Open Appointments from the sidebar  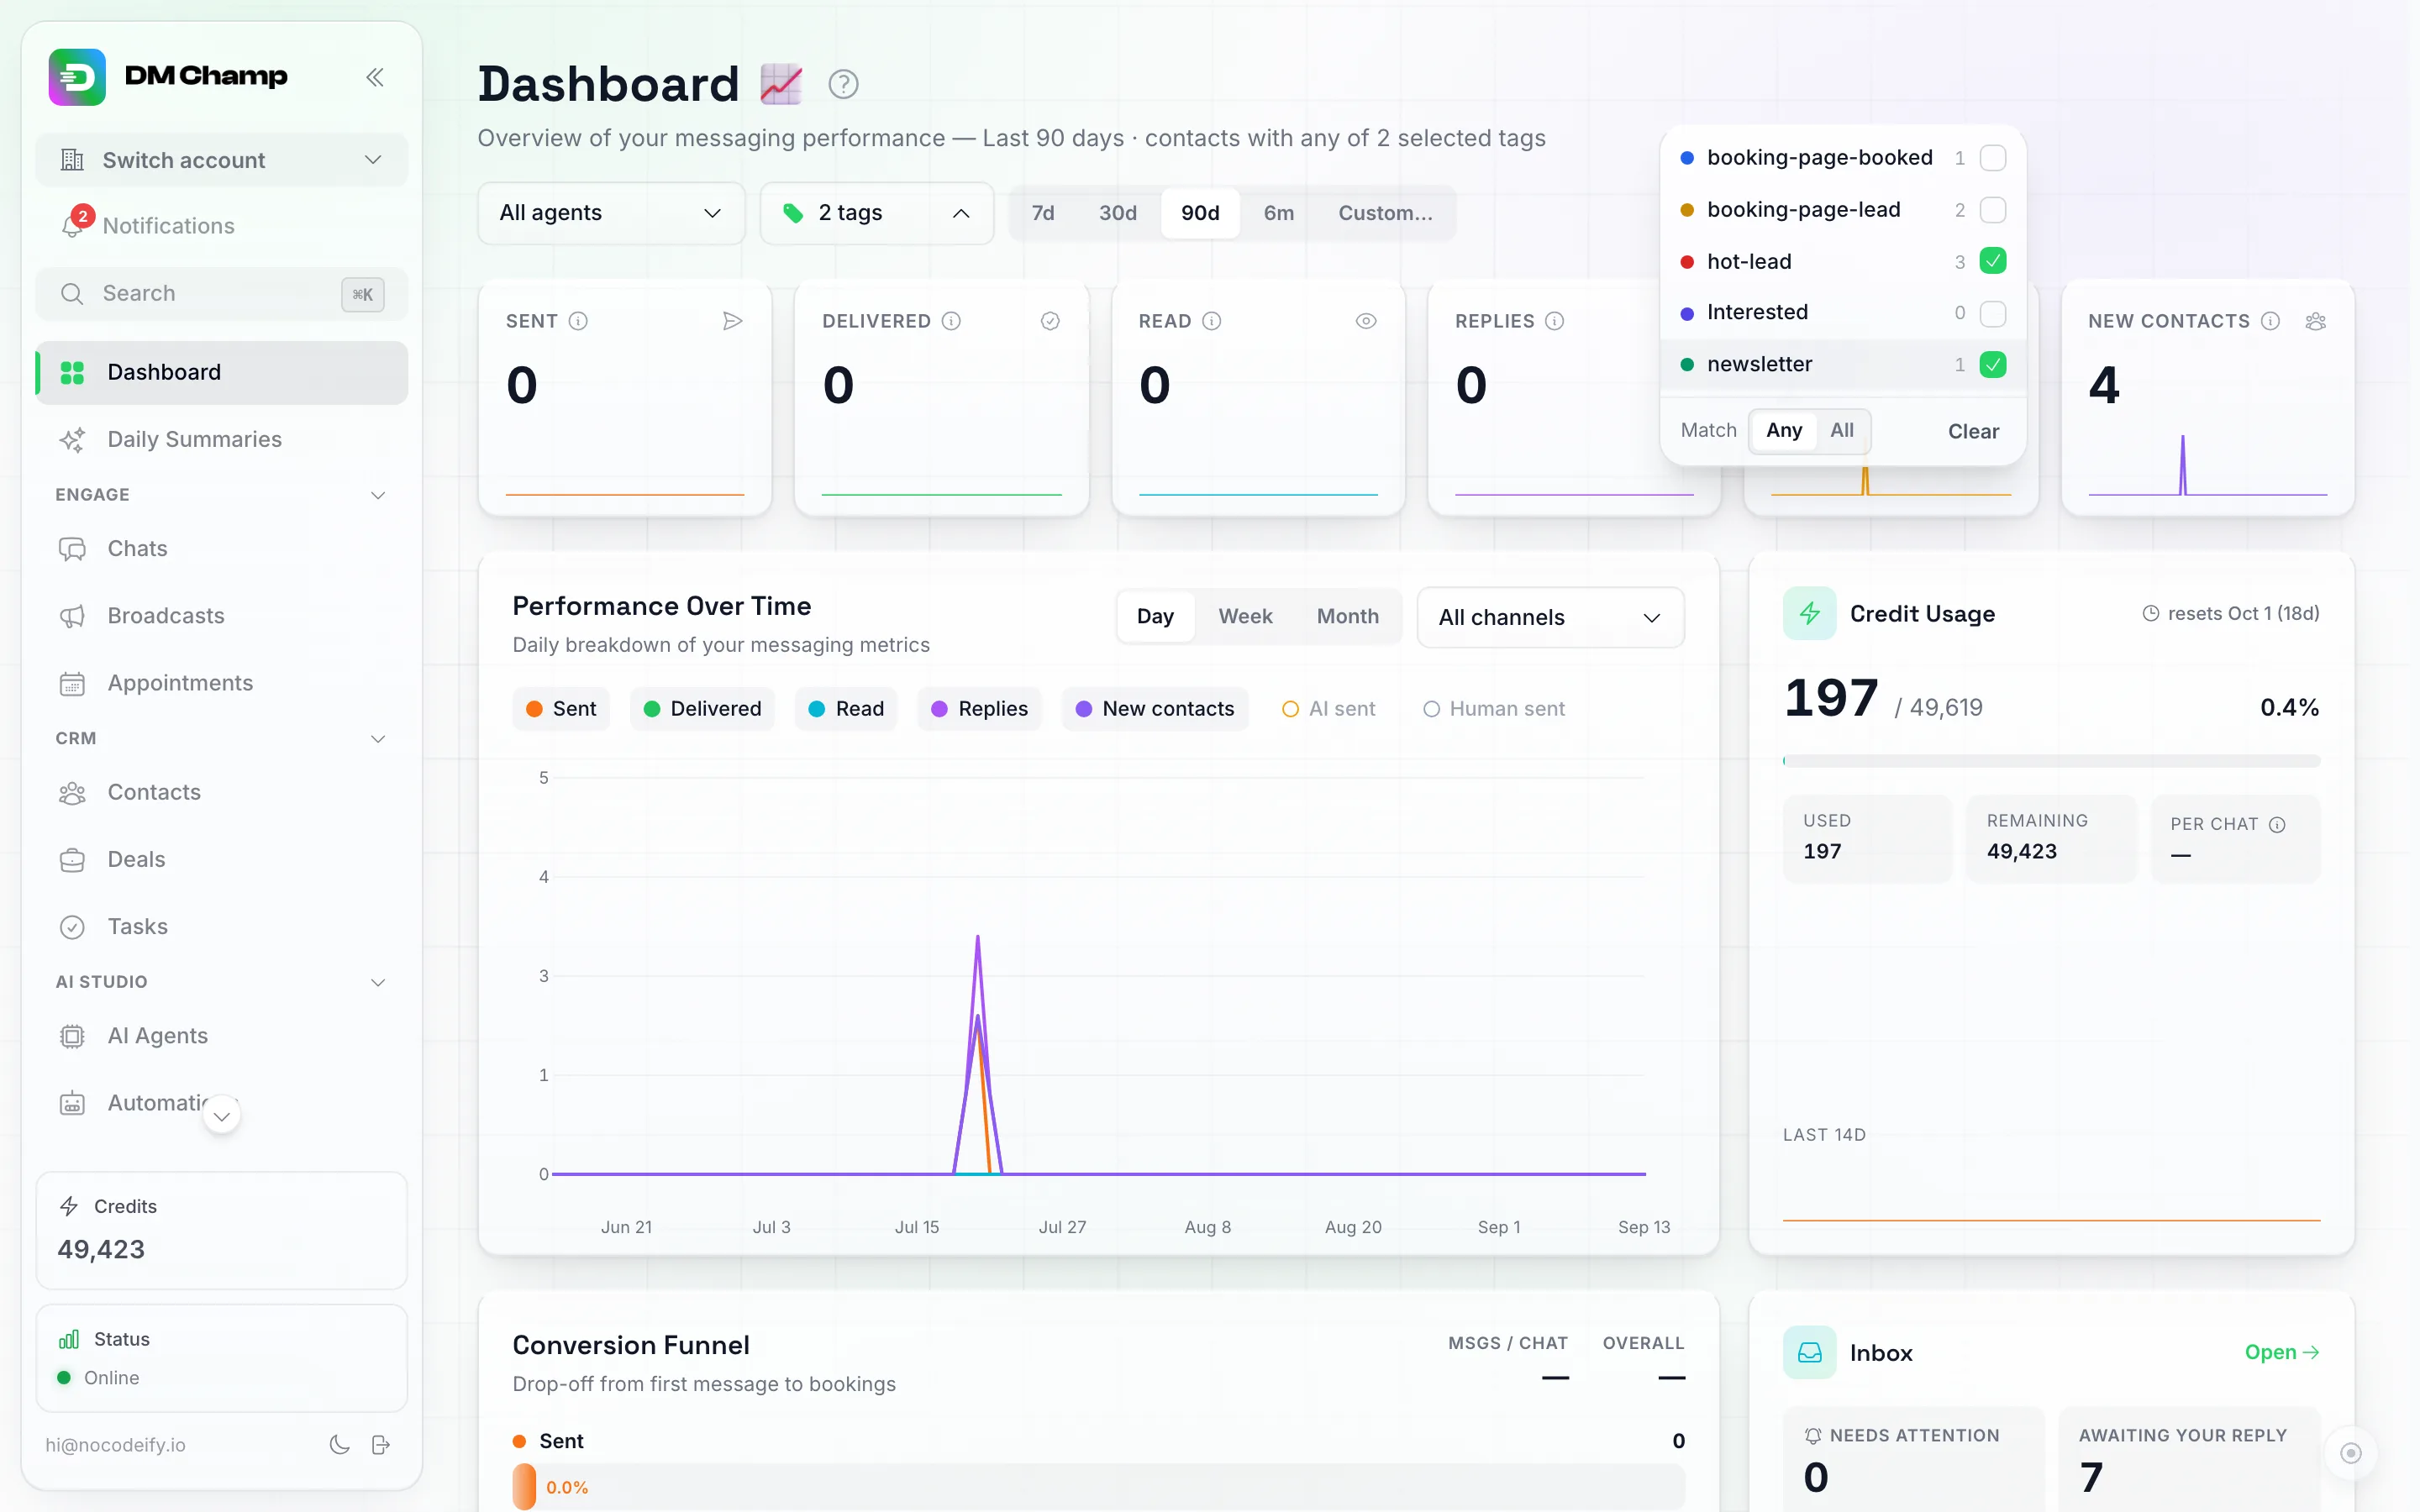[221, 682]
